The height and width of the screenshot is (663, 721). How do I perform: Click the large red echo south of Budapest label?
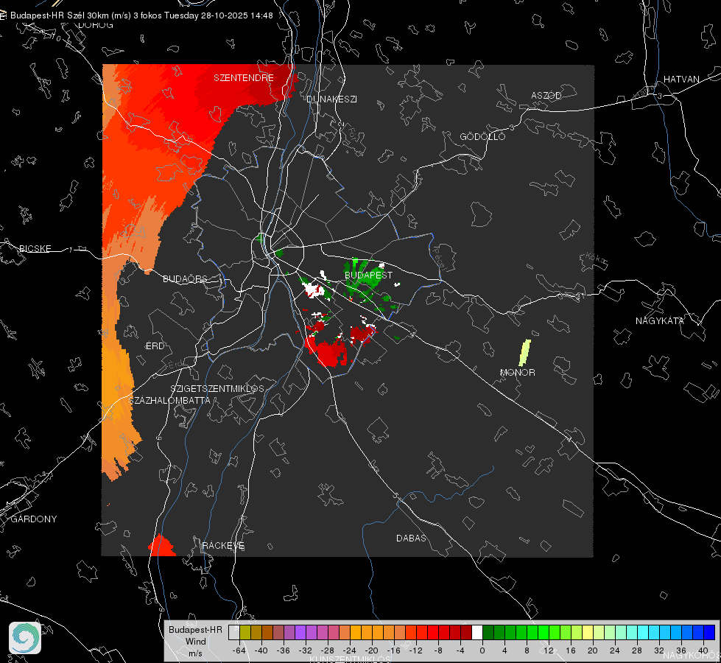pos(328,351)
